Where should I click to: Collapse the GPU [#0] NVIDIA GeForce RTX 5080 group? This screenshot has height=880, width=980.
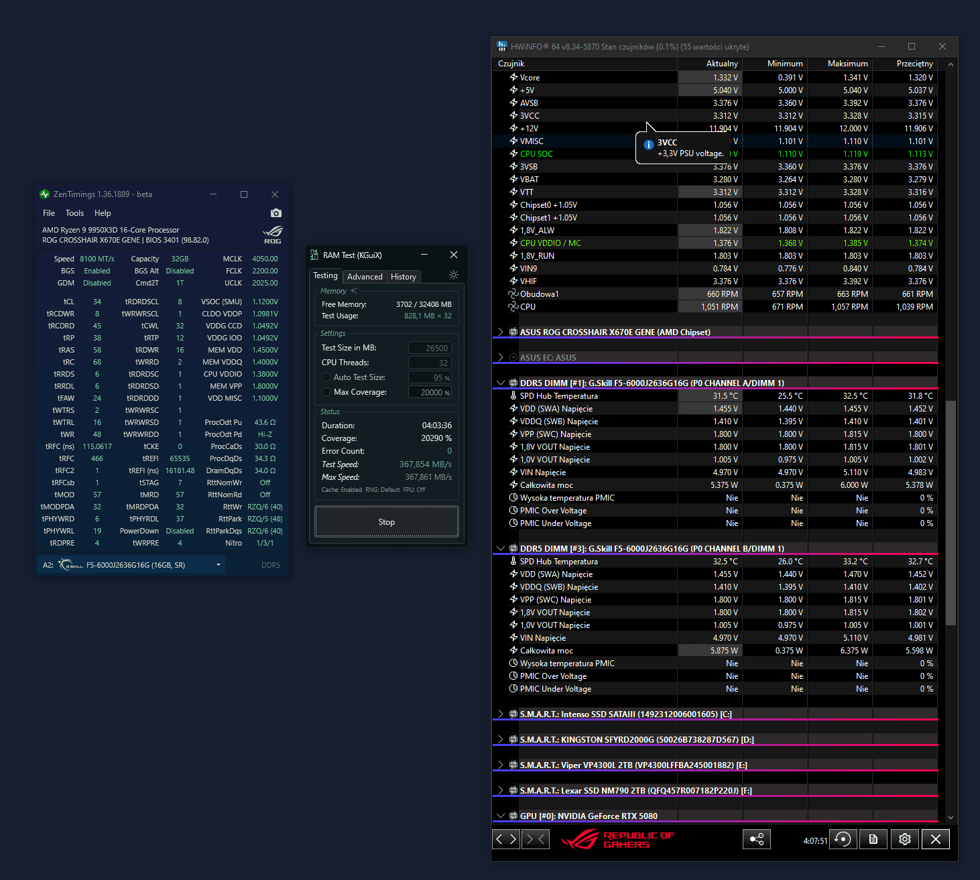point(500,816)
